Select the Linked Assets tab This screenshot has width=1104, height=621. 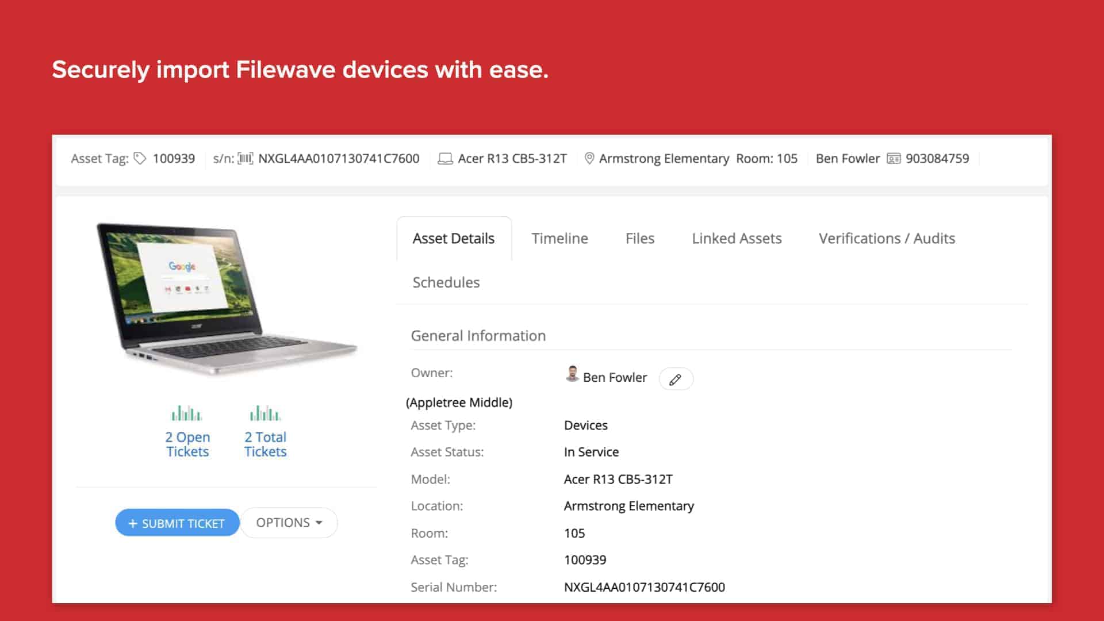(x=737, y=238)
